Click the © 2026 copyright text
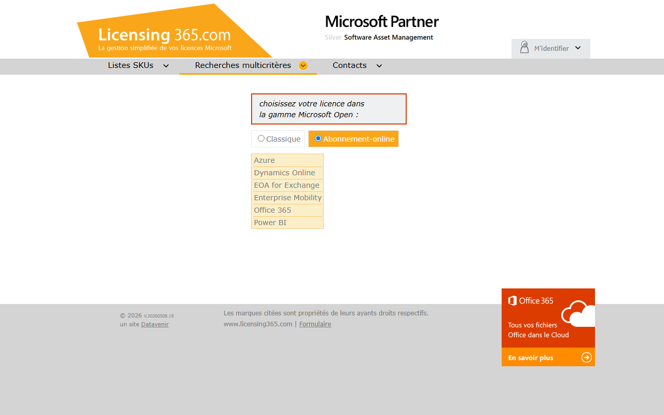This screenshot has height=415, width=664. pyautogui.click(x=131, y=315)
